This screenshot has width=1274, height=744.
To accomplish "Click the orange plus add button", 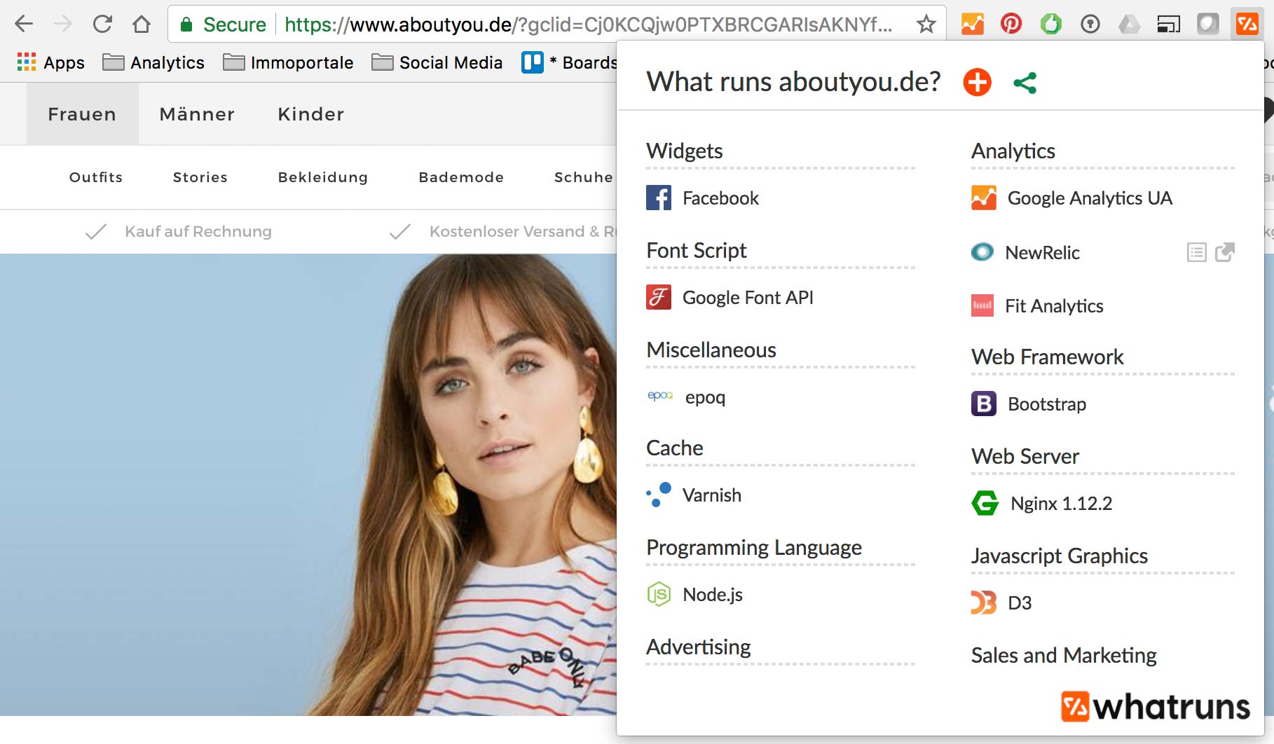I will [977, 82].
